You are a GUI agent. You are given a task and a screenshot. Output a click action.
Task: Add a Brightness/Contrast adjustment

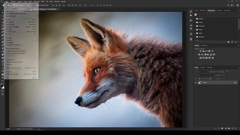pyautogui.click(x=200, y=51)
